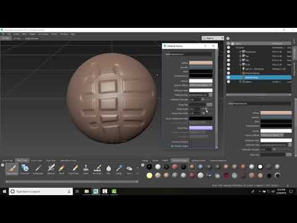Switch to the Pose Tools tab

(x=51, y=160)
